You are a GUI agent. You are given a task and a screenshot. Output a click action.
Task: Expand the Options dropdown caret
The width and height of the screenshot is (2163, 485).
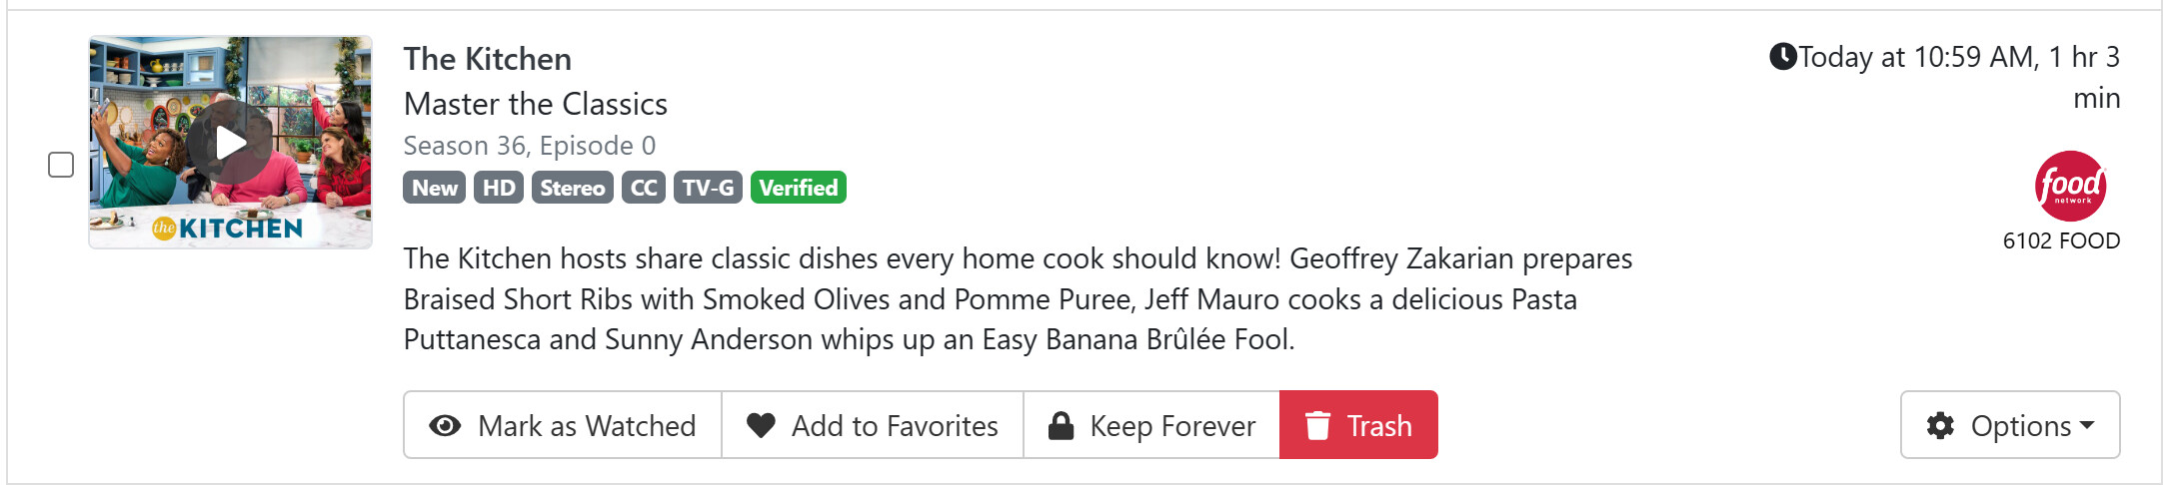2087,426
